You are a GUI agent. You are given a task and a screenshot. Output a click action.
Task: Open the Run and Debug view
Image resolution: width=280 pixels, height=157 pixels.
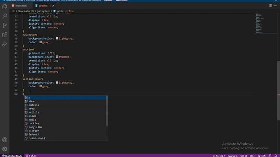coord(5,44)
